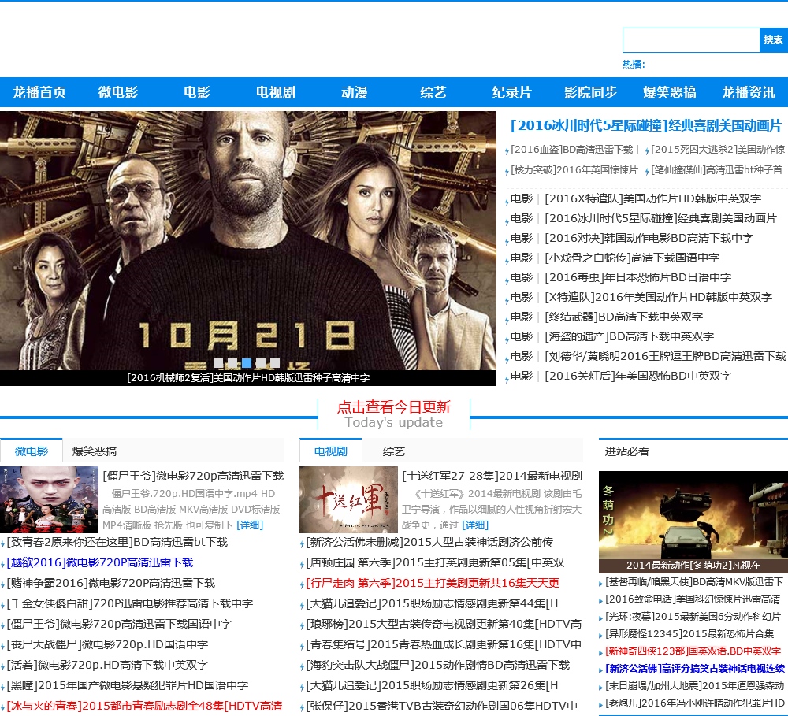Open red [新神奇四侠123部] link
This screenshot has height=716, width=788.
pos(693,651)
